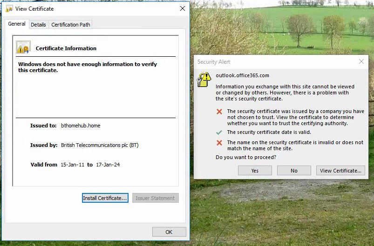Close the Security Alert dialog

(361, 62)
